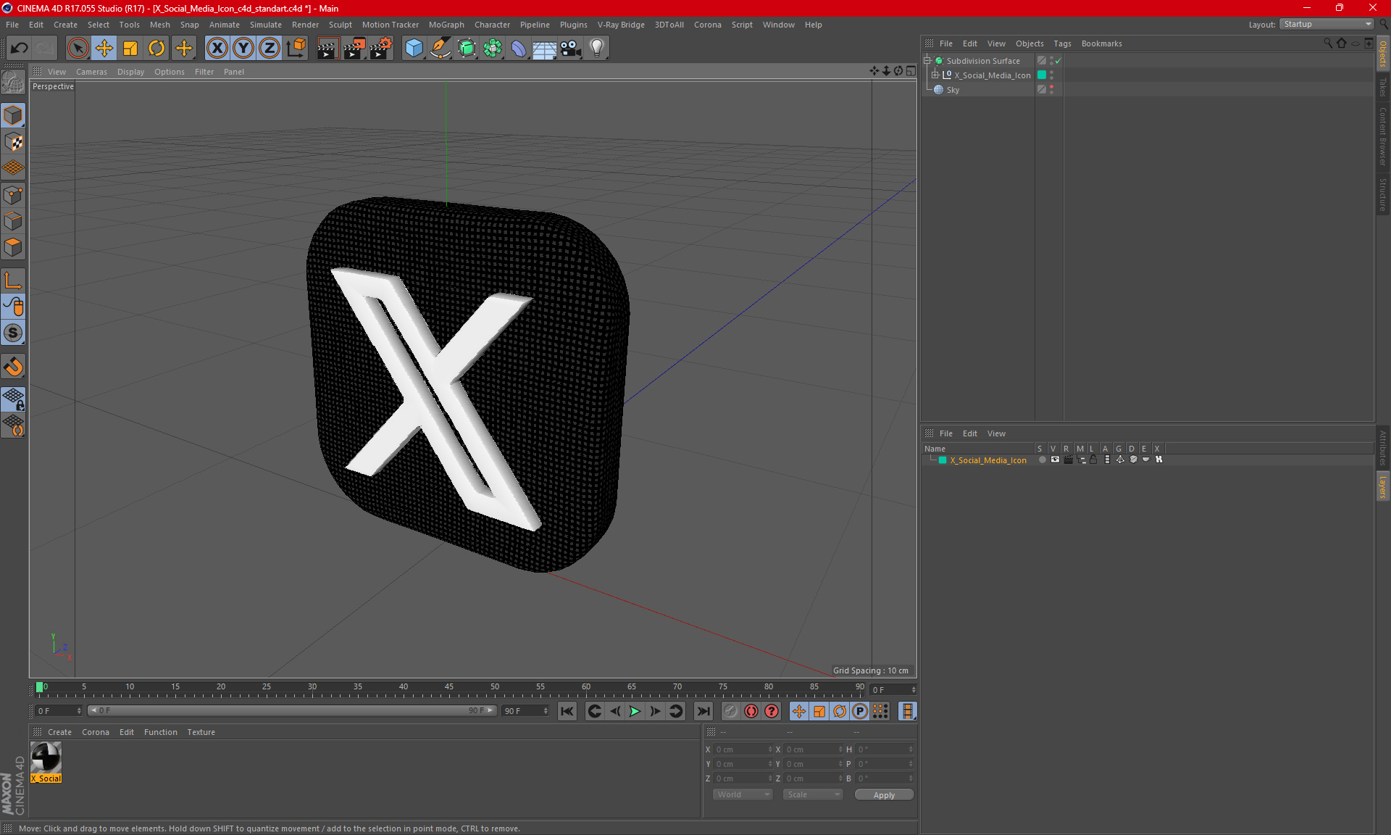
Task: Toggle Sky object visibility dots
Action: (1051, 90)
